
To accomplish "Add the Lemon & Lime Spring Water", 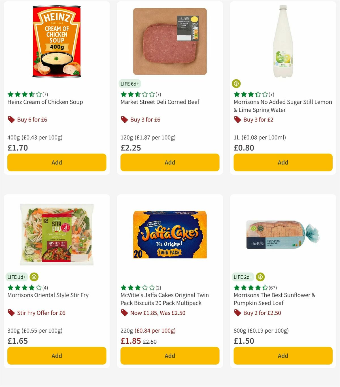I will click(283, 162).
